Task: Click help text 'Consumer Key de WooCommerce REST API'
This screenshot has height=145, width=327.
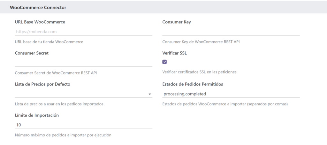Action: 201,42
